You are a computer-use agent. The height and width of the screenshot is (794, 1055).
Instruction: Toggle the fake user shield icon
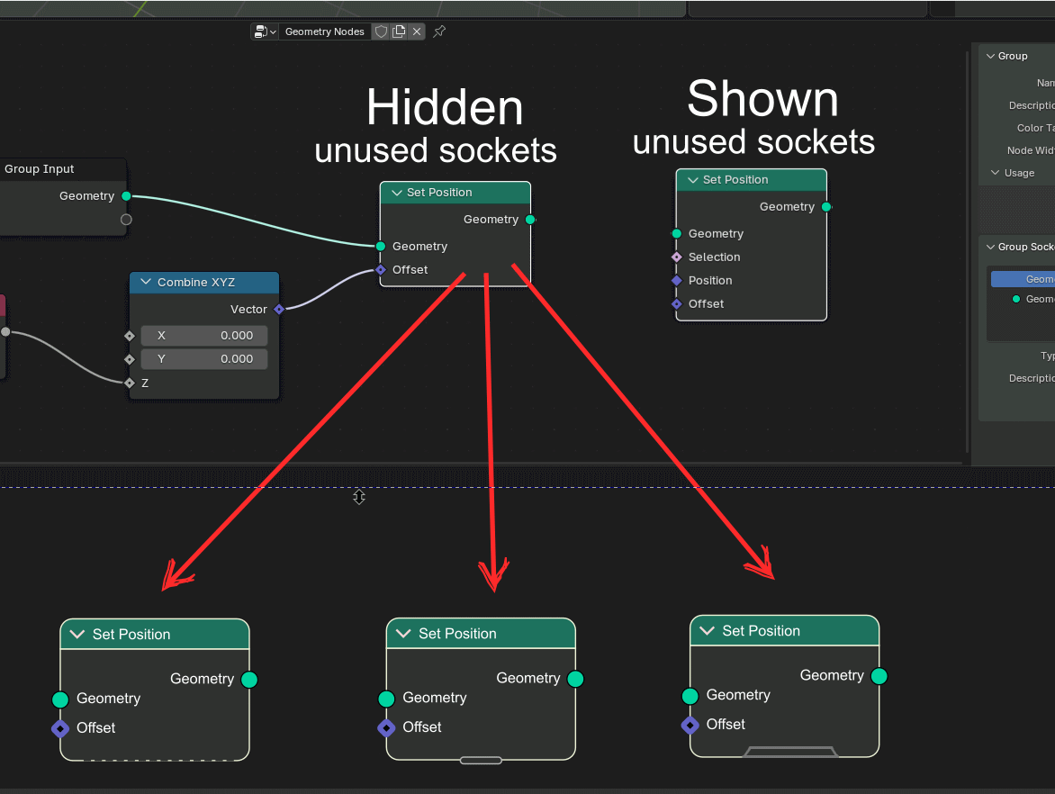(x=381, y=32)
